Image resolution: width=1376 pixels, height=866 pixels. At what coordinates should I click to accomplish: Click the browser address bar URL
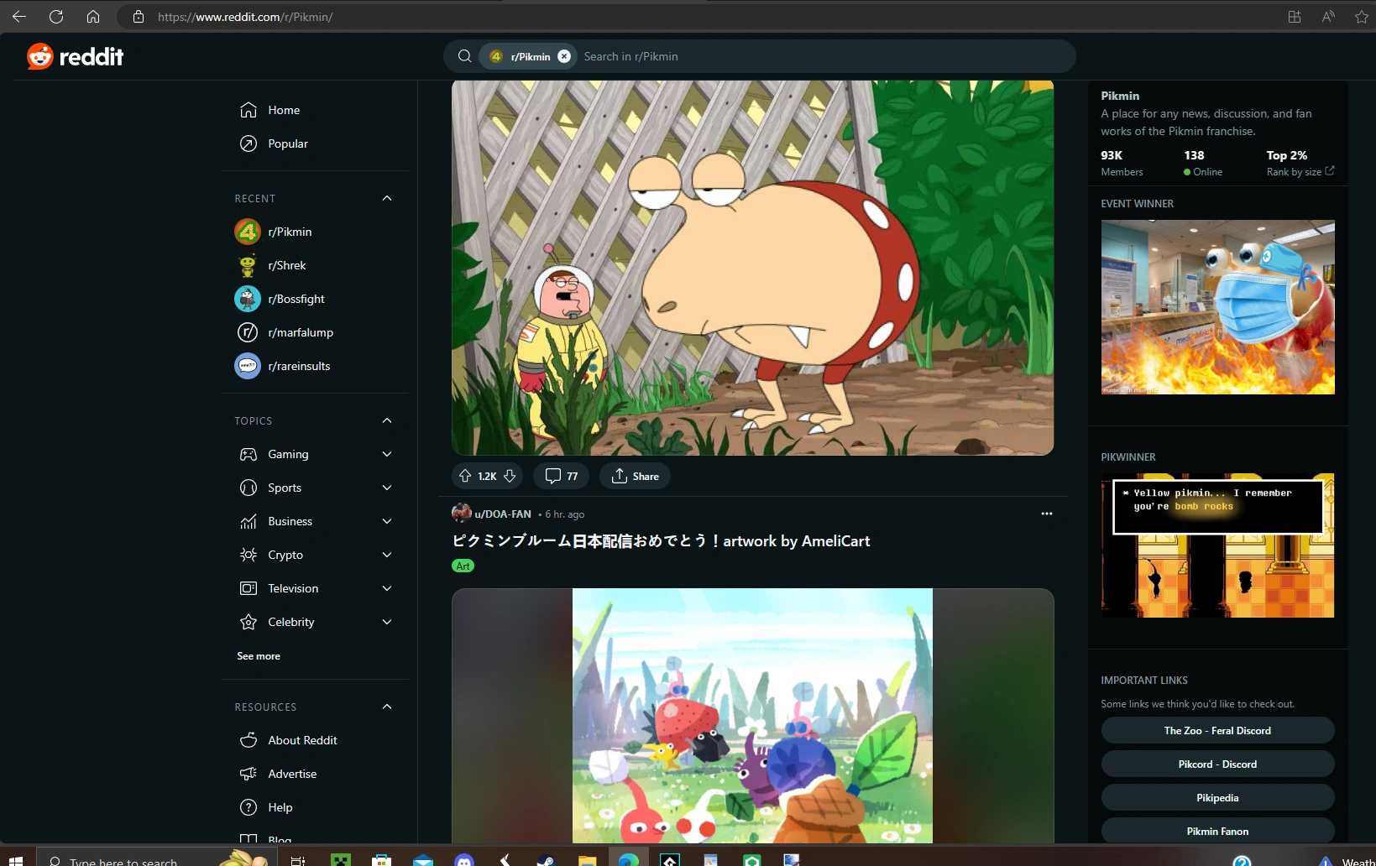pos(245,17)
